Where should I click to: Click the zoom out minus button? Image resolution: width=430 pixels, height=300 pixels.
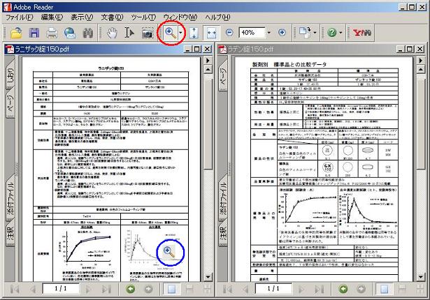tap(229, 33)
